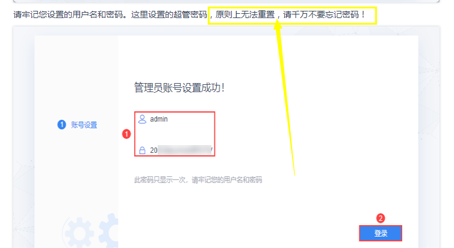The width and height of the screenshot is (454, 248).
Task: Click the large faded gear illustration
Action: click(x=108, y=231)
